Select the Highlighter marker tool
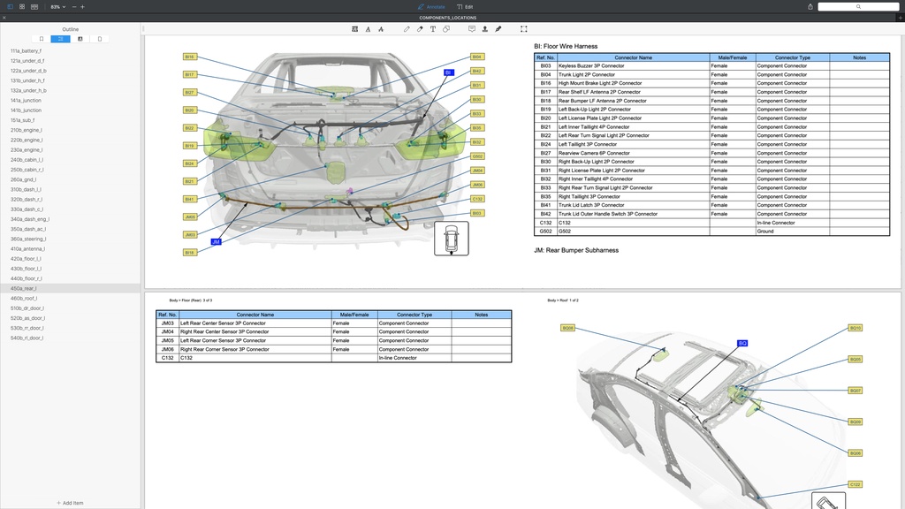Screen dimensions: 905x509 419,28
